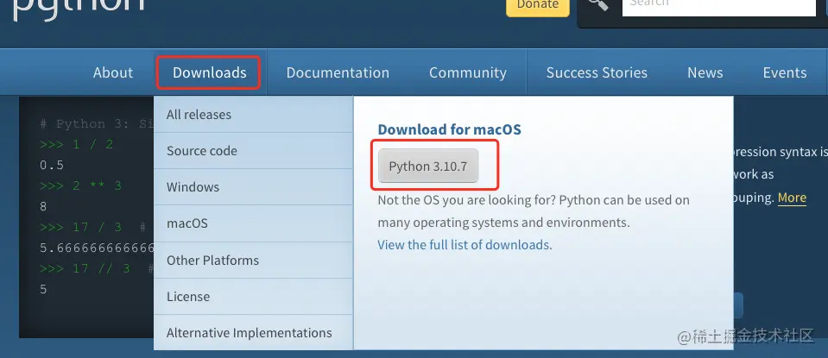The width and height of the screenshot is (828, 358).
Task: Click the output value 0.5
Action: pos(52,165)
